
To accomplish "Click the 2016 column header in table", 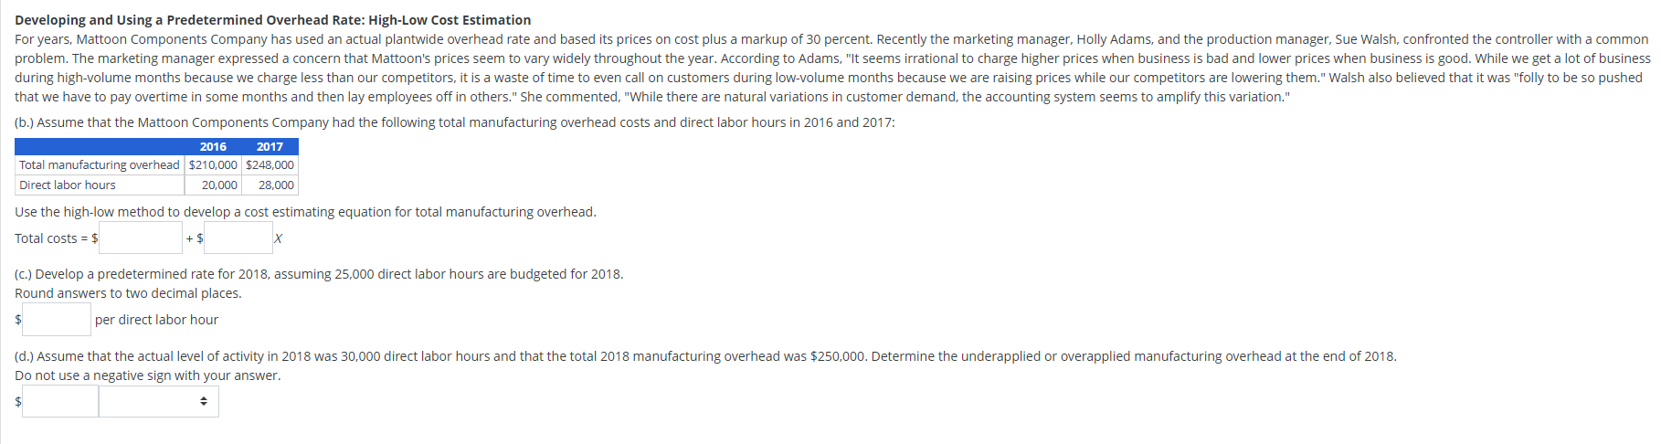I will click(x=213, y=146).
